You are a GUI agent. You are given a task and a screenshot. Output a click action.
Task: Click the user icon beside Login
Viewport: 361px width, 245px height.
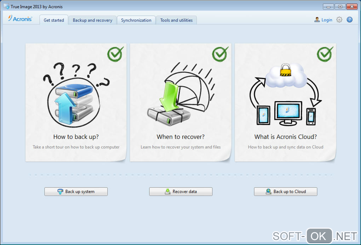[x=317, y=20]
